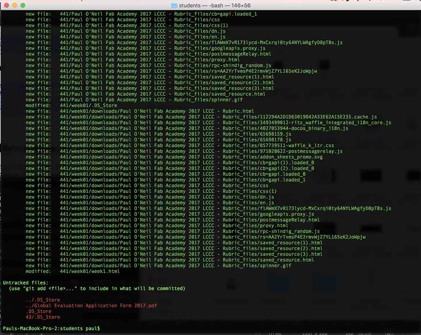Click week01/downloads 'saved_resource(1).html' line
Viewport: 421px width, 335px height.
[174, 243]
